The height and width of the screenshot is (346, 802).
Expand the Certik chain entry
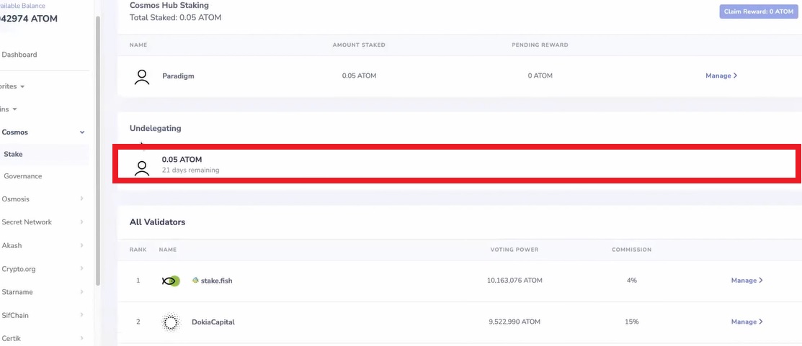(43, 338)
